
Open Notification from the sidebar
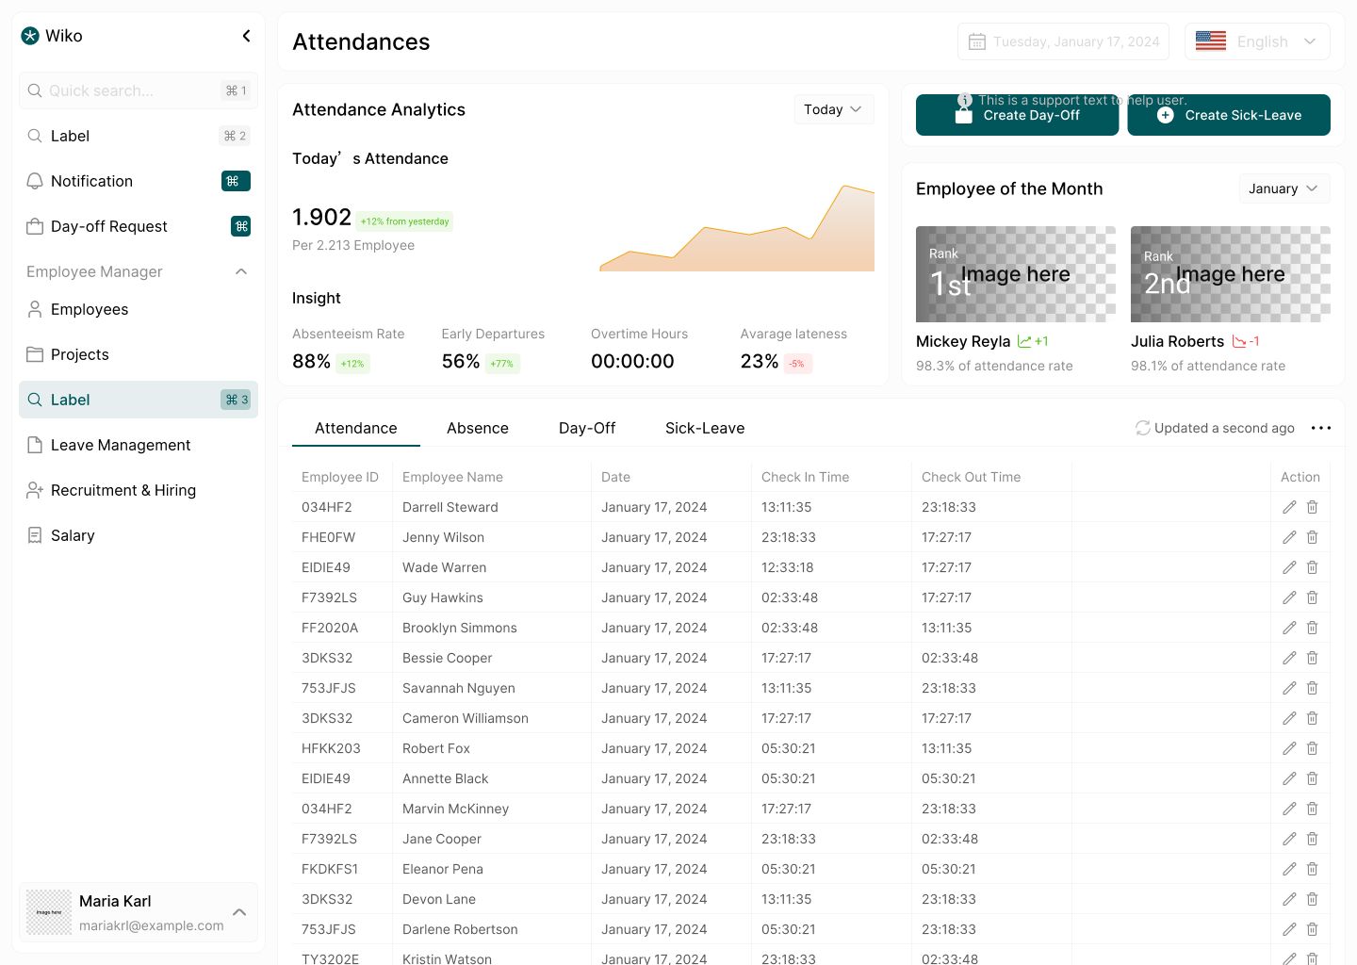click(x=139, y=181)
